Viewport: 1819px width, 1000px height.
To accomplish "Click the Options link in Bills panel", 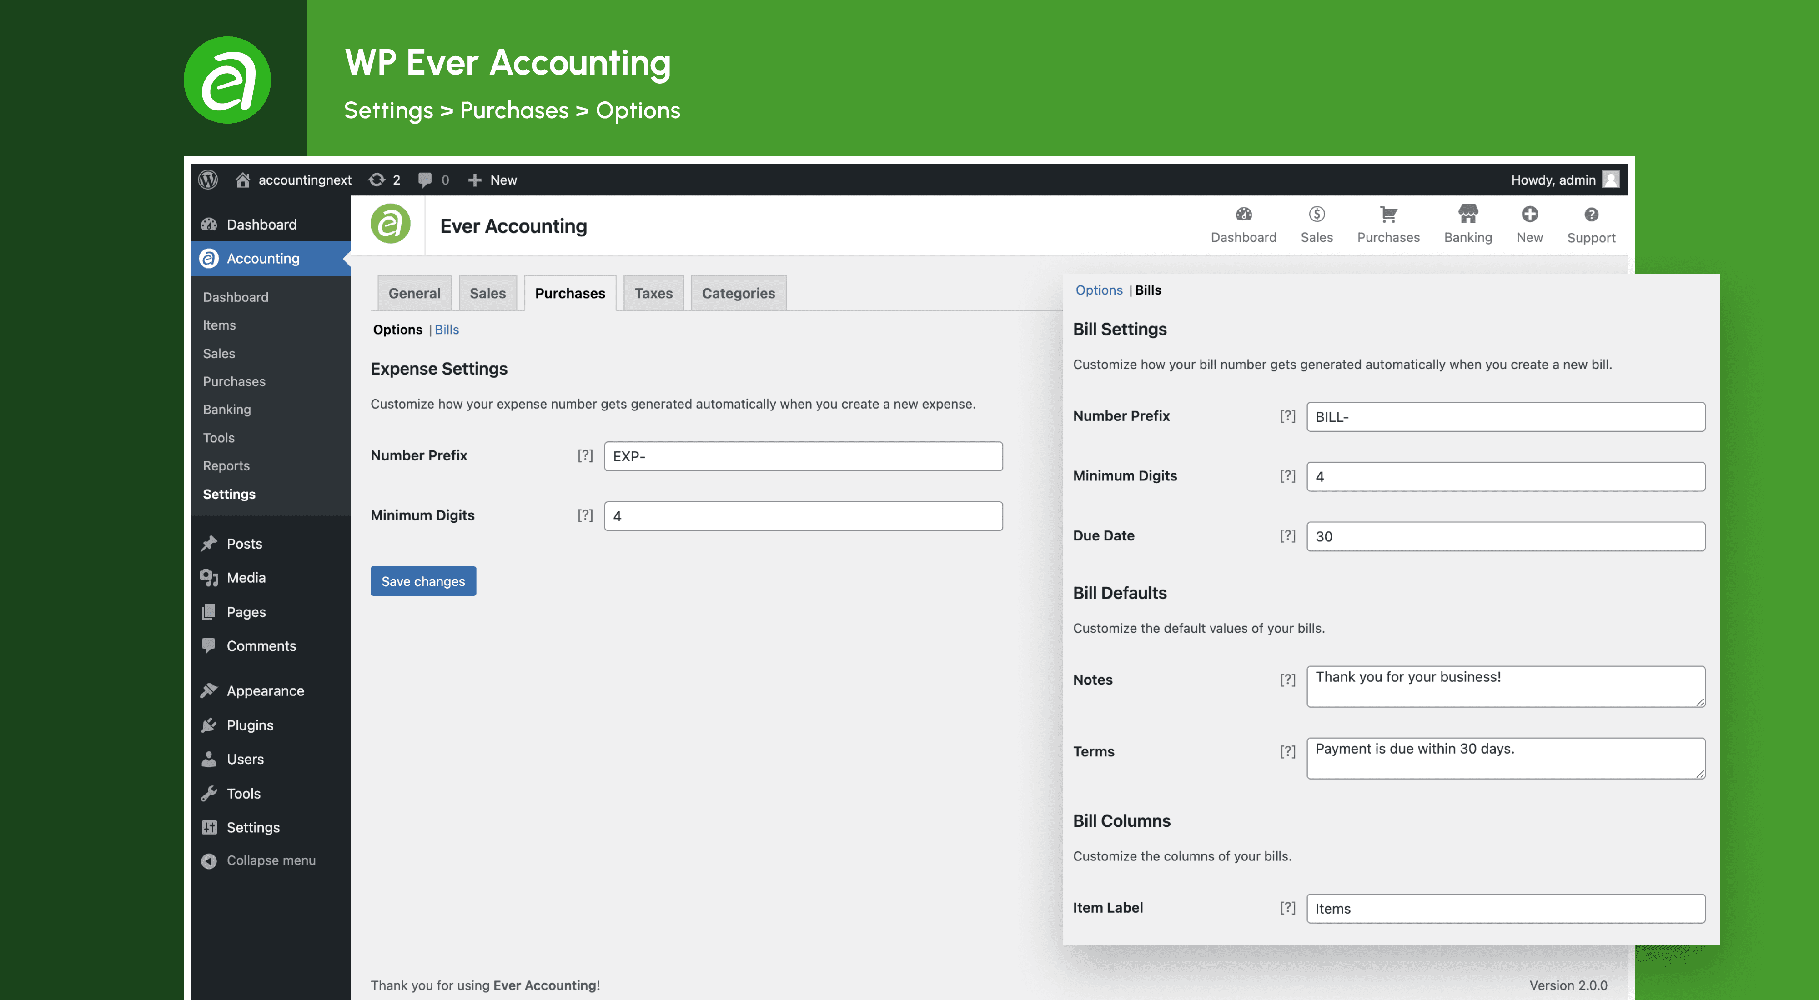I will 1099,290.
